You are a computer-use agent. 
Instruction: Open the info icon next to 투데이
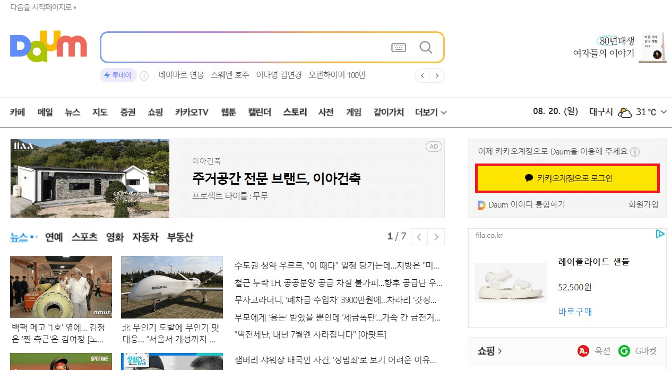tap(144, 75)
